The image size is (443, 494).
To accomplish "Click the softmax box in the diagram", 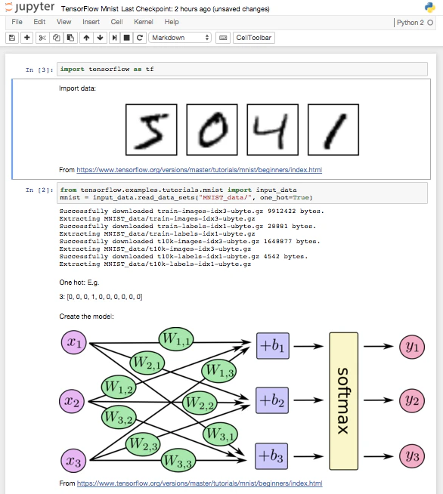I will tap(344, 401).
